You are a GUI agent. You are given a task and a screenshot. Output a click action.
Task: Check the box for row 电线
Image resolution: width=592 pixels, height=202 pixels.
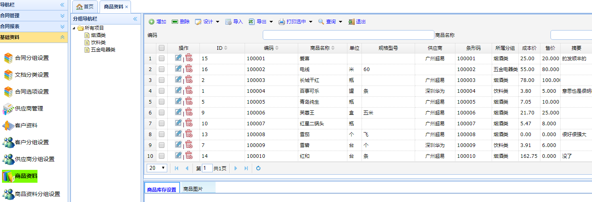tap(162, 69)
